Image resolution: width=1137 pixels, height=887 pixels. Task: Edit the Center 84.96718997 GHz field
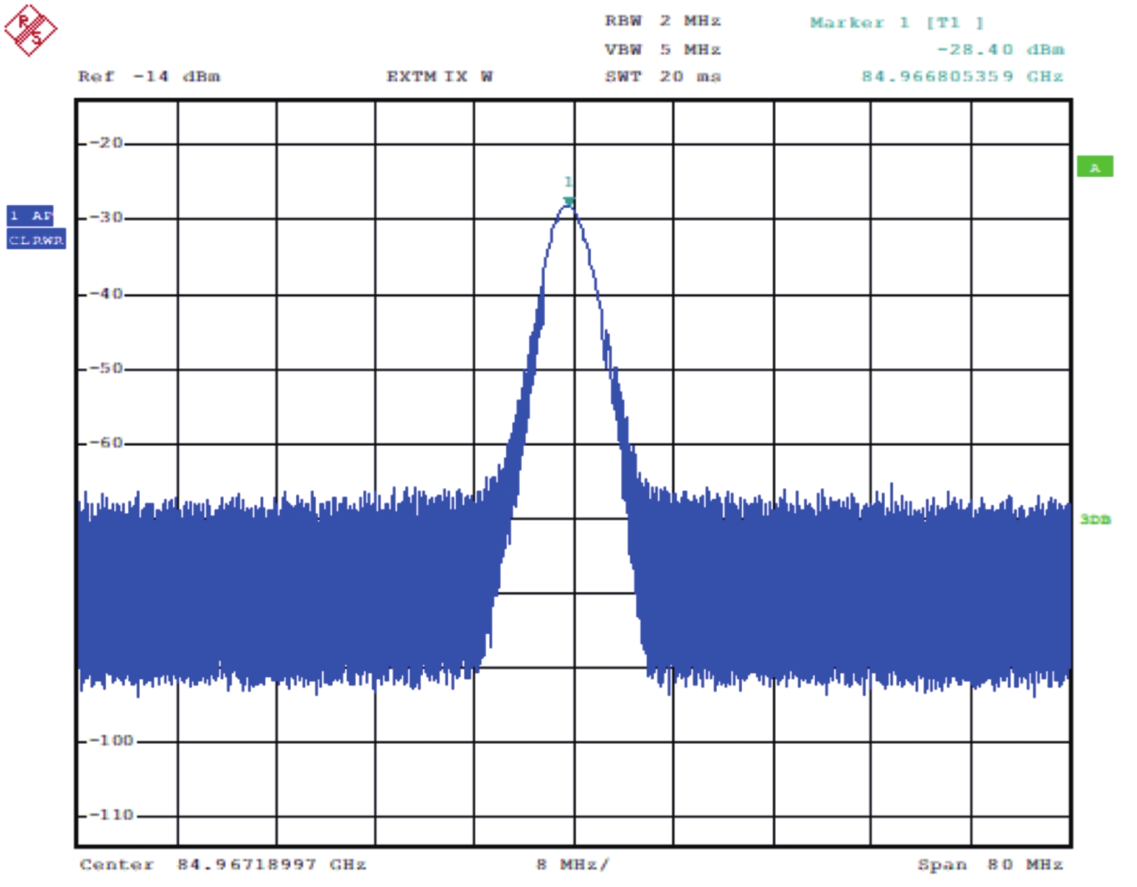(222, 864)
